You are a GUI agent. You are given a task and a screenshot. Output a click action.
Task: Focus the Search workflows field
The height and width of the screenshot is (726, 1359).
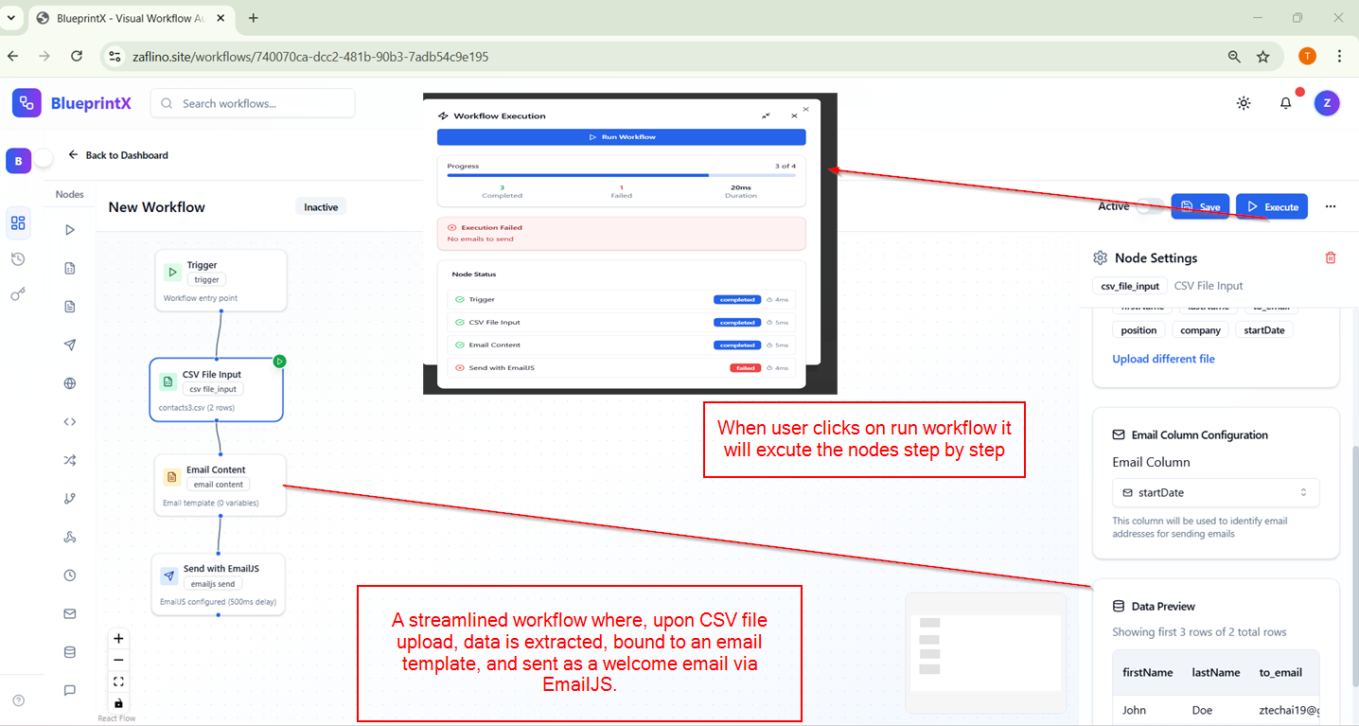pos(253,103)
